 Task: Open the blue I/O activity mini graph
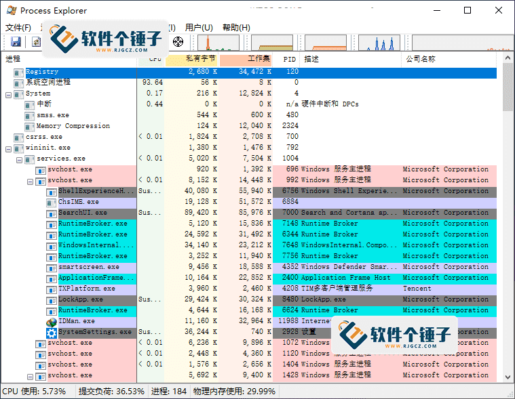pos(379,43)
